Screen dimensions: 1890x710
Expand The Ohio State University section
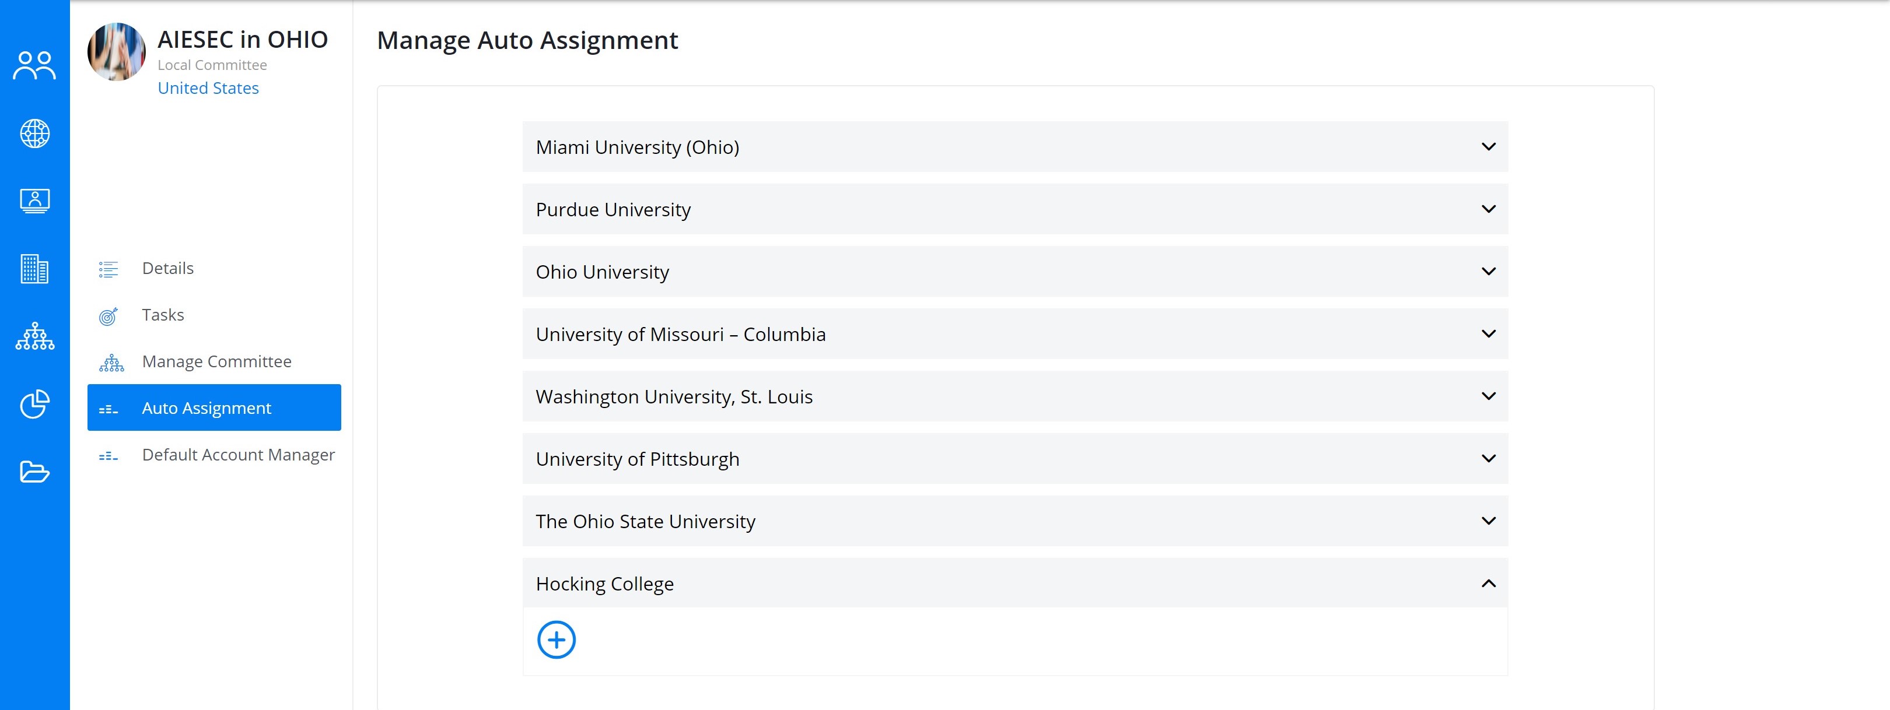(x=1014, y=521)
